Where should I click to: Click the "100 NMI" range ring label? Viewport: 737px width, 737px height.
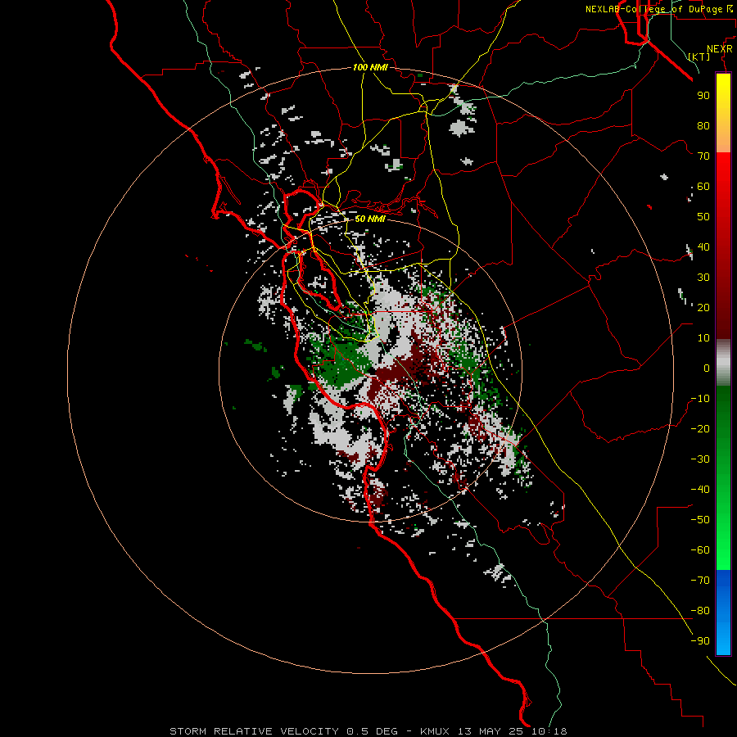click(370, 67)
